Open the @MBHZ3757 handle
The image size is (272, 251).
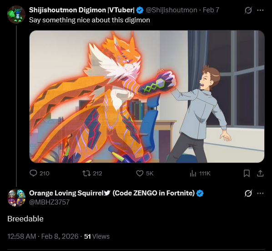pyautogui.click(x=49, y=202)
